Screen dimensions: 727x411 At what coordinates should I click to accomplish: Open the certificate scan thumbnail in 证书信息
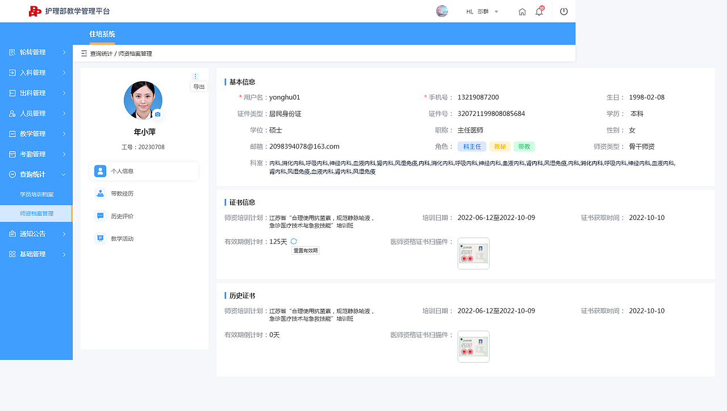click(x=473, y=253)
